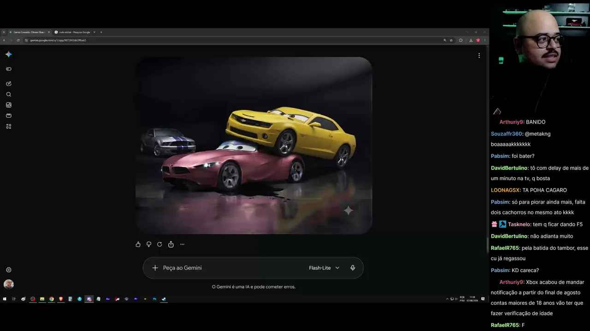Viewport: 590px width, 331px height.
Task: Share the generated image response
Action: click(x=171, y=245)
